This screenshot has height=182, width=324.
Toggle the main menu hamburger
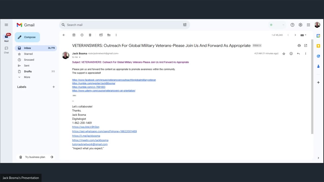coord(6,25)
